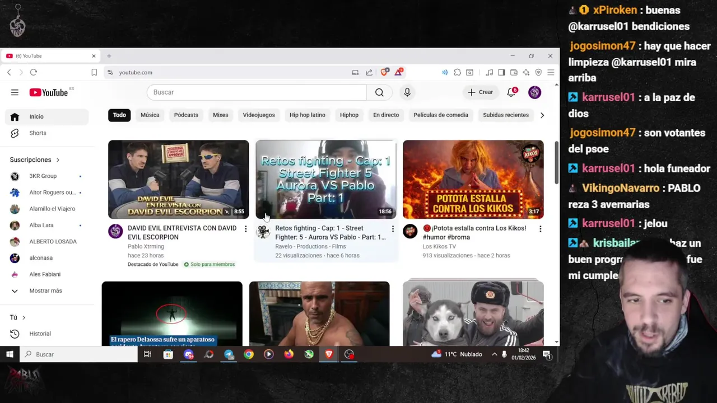Open the browser main menu icon

[551, 72]
